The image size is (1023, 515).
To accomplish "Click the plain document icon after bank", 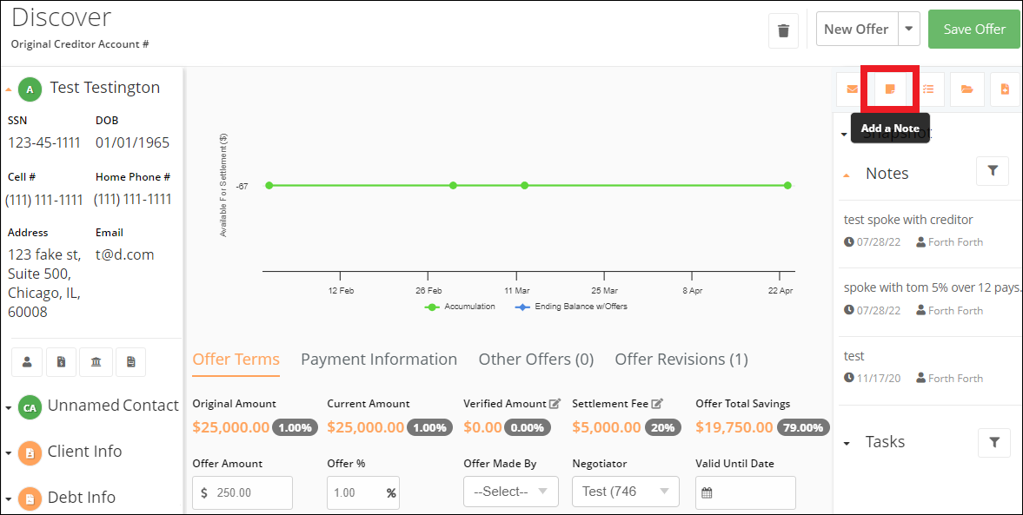I will [x=131, y=362].
